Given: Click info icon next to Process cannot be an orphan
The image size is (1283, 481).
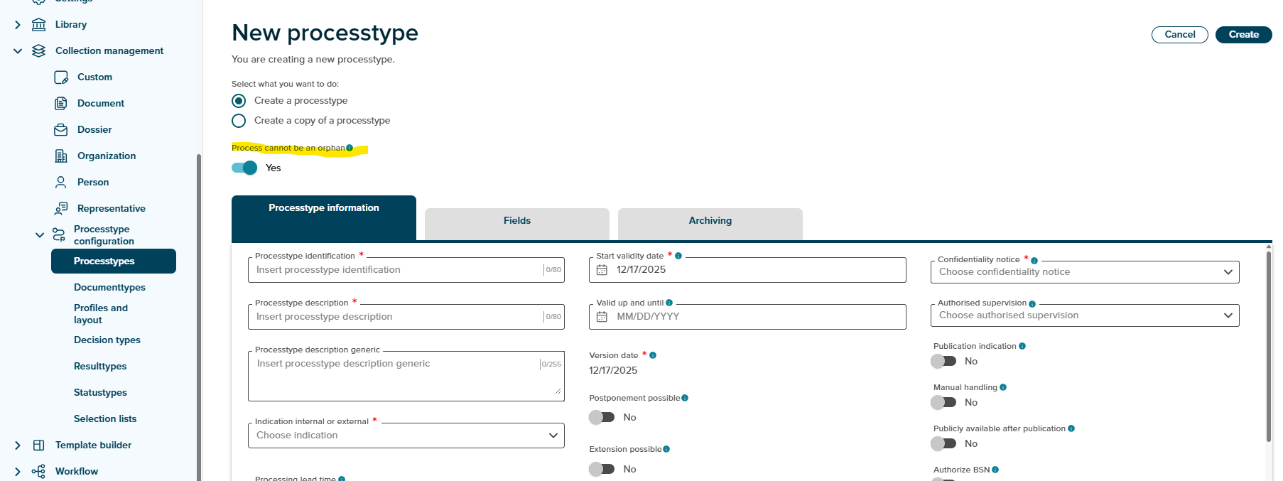Looking at the screenshot, I should 350,148.
